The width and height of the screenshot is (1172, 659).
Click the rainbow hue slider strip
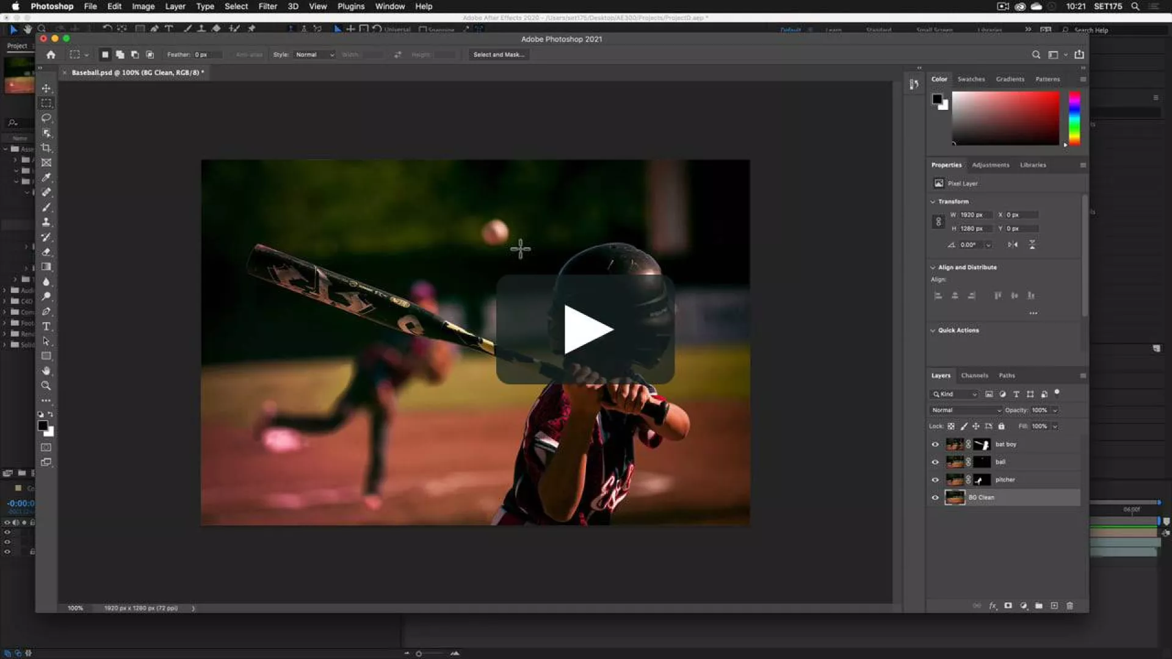pos(1074,118)
